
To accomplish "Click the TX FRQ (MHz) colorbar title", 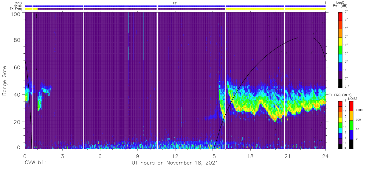I will (x=341, y=95).
